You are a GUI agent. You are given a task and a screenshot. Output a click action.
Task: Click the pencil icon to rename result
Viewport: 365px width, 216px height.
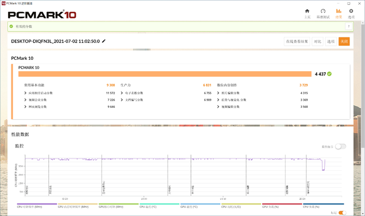click(x=104, y=41)
